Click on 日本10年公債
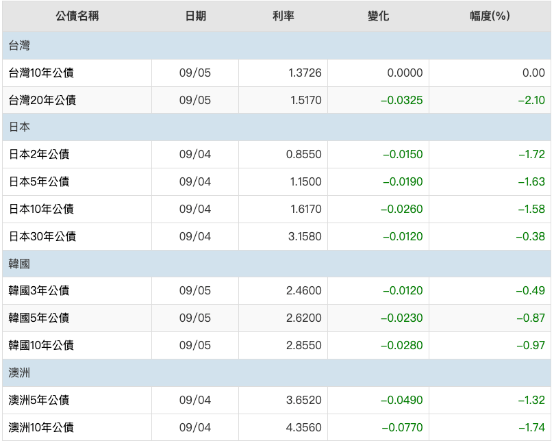Screen dimensions: 554x443 pyautogui.click(x=42, y=210)
